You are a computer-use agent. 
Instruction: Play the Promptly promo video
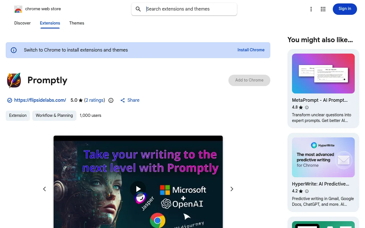138,189
